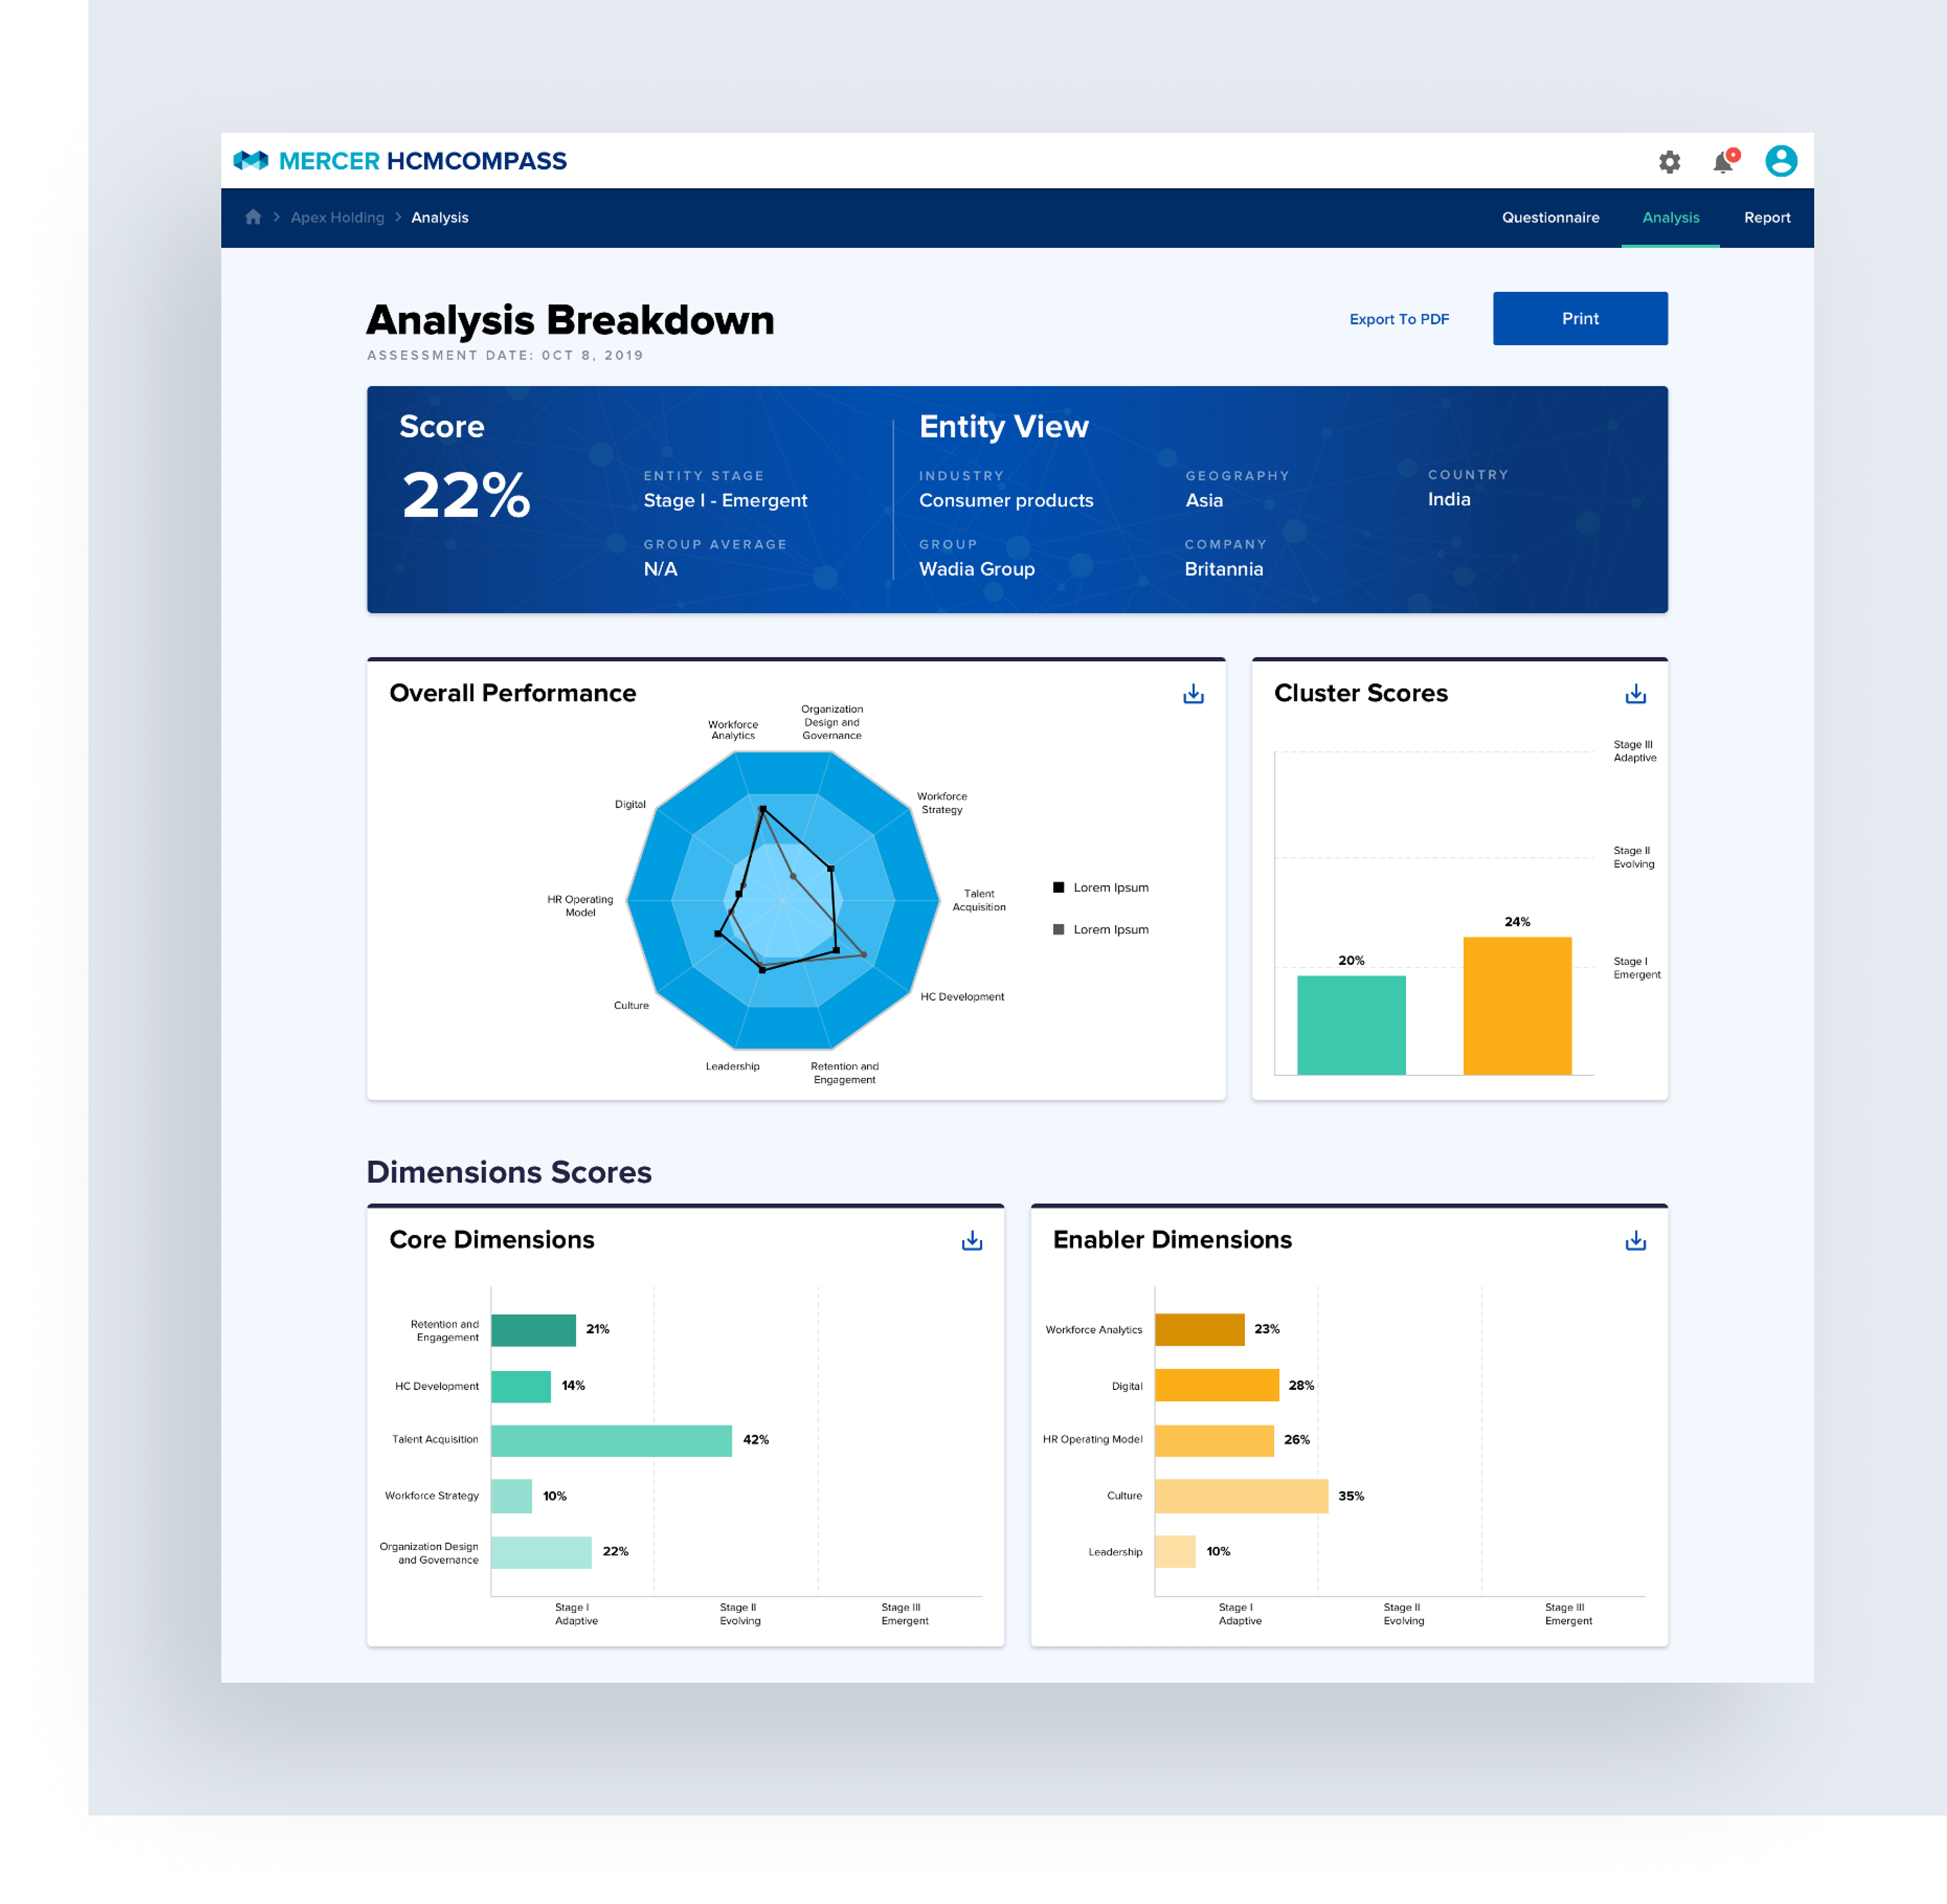
Task: Click the Group Average 'N/A' value
Action: (660, 569)
